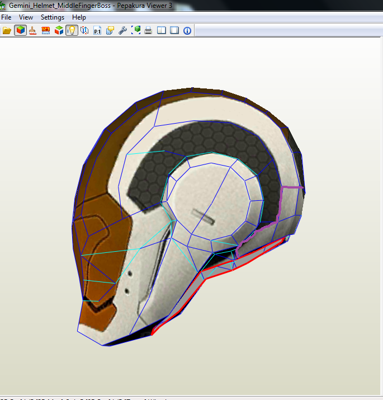Toggle the light bulb lighting button

click(72, 30)
